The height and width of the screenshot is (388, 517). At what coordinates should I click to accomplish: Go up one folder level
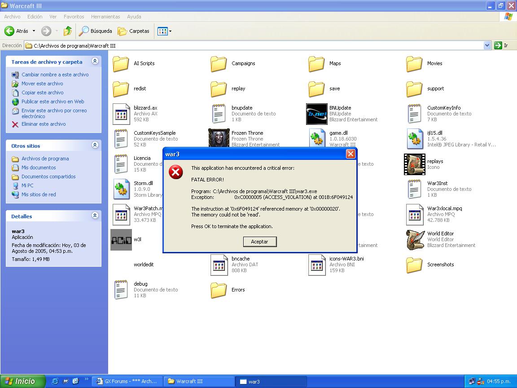click(x=68, y=31)
